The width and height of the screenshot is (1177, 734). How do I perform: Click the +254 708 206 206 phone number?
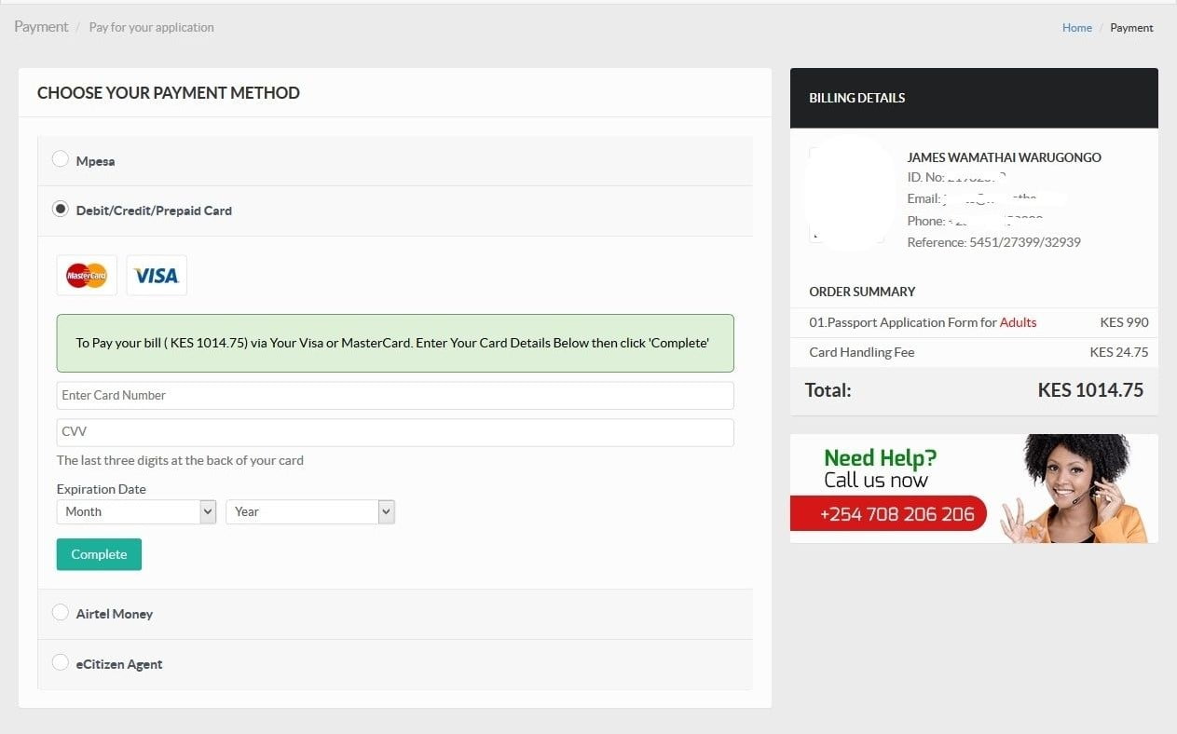(x=896, y=513)
